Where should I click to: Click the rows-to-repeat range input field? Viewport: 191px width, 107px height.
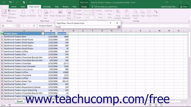tap(86, 27)
